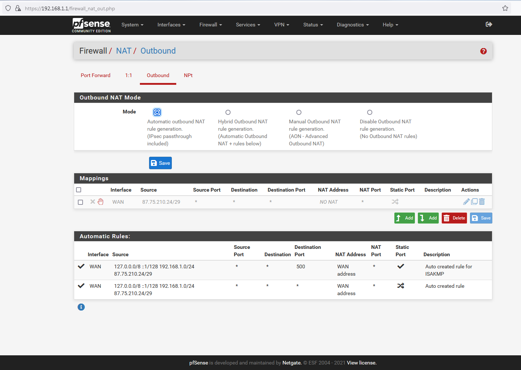Open the View license link
This screenshot has width=521, height=370.
(x=362, y=363)
